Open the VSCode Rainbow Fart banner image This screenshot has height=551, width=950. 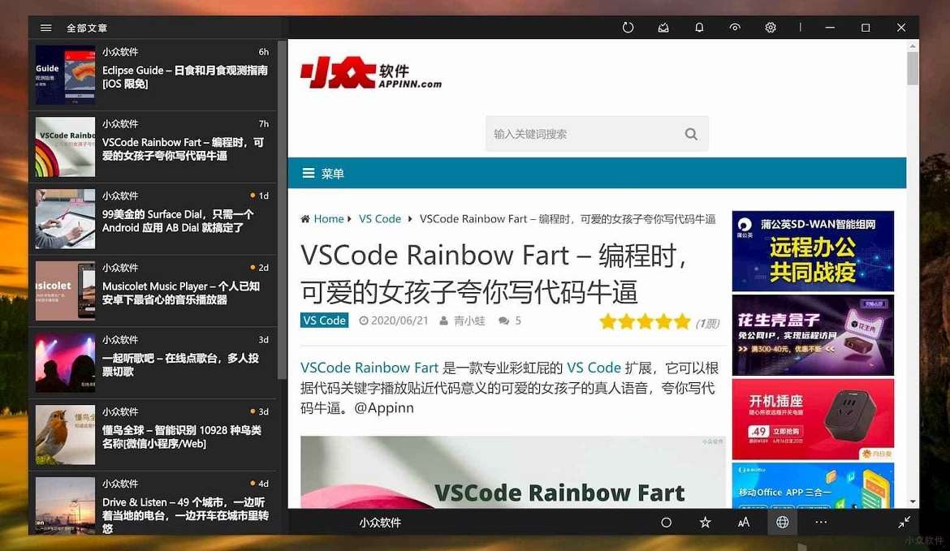point(512,471)
